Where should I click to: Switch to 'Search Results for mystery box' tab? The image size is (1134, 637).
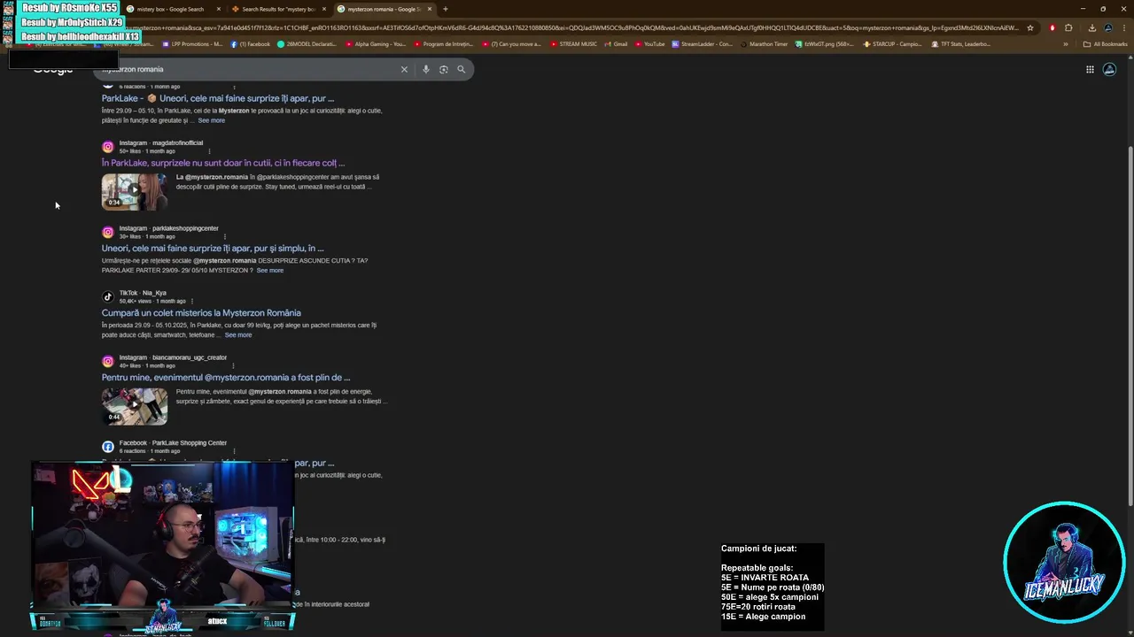click(277, 9)
